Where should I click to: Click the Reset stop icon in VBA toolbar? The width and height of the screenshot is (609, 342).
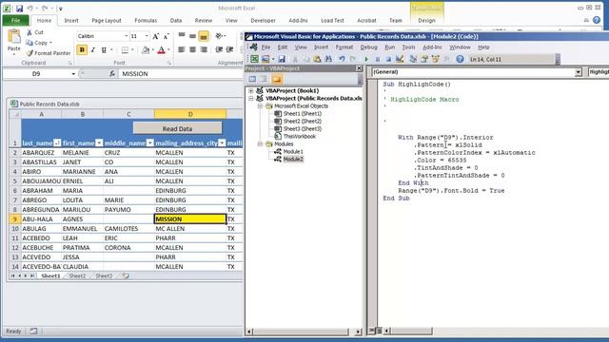pos(388,59)
